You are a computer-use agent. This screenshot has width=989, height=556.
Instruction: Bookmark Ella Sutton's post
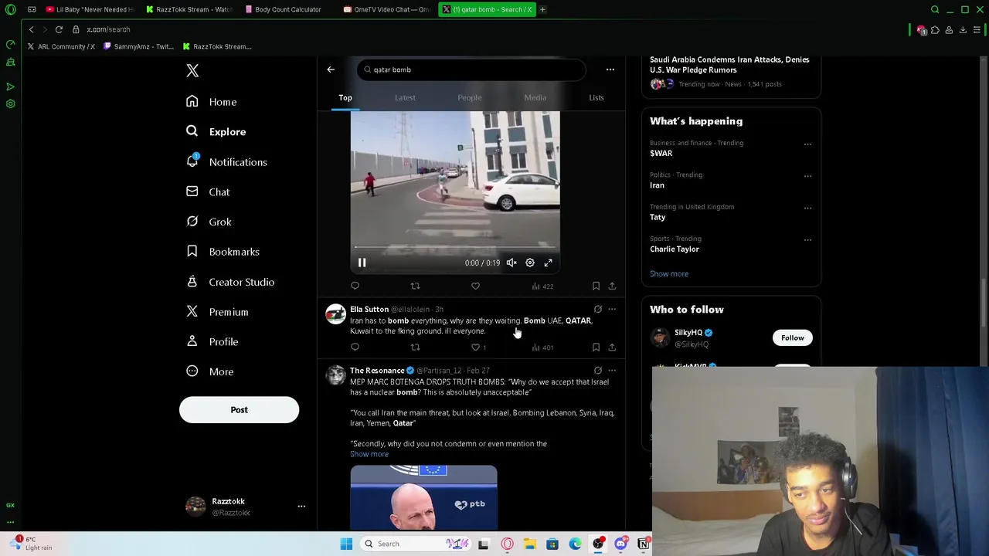596,347
